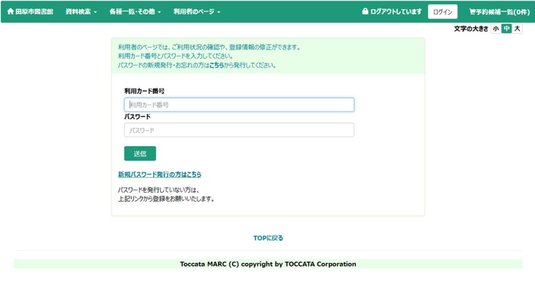Click the 利用カード番号 field label
535x294 pixels.
click(x=144, y=91)
